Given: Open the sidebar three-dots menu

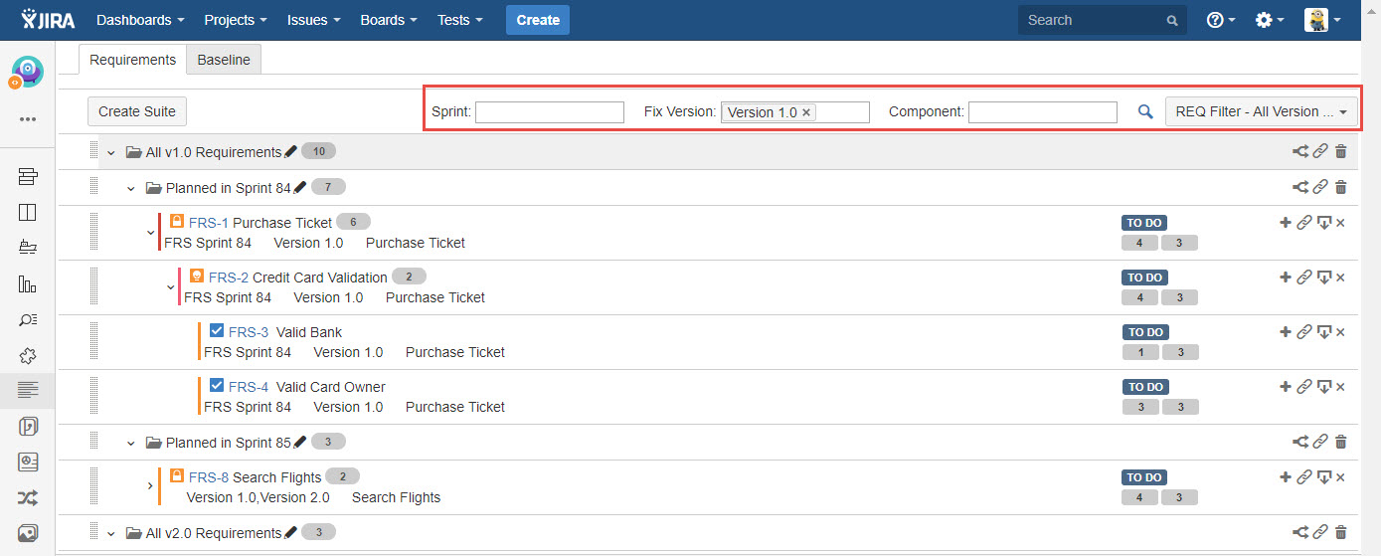Looking at the screenshot, I should coord(27,119).
